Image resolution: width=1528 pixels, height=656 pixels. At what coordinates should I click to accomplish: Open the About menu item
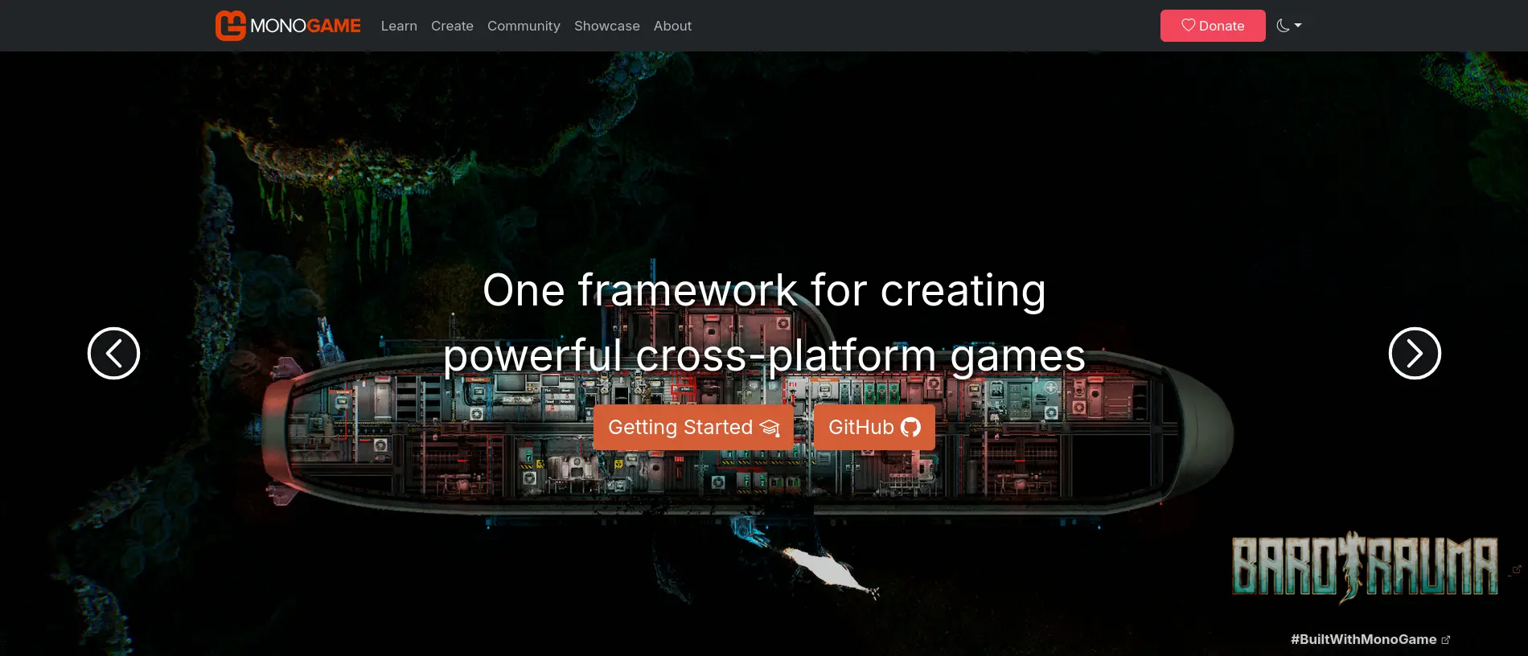click(672, 26)
